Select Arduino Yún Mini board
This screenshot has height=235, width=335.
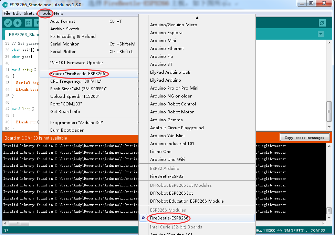pyautogui.click(x=197, y=135)
